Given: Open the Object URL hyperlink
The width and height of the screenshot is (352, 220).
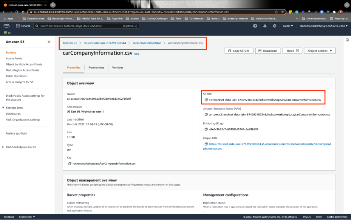Looking at the screenshot, I should [x=267, y=146].
